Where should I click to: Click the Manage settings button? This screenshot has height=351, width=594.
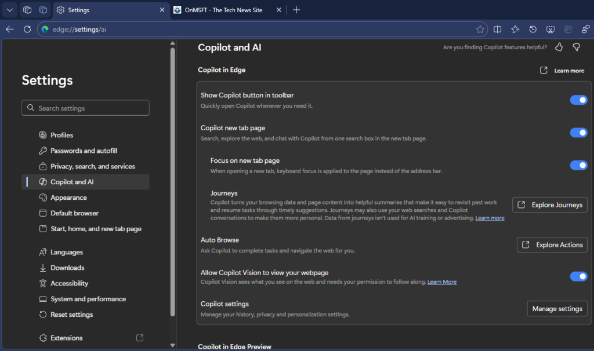(557, 309)
